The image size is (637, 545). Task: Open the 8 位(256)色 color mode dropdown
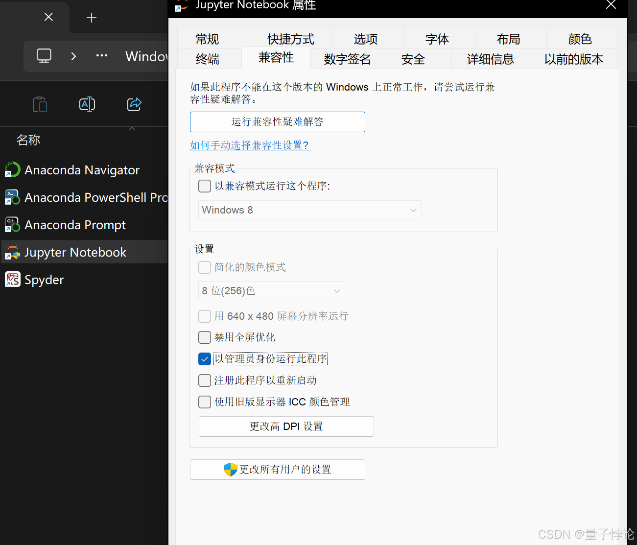point(271,290)
